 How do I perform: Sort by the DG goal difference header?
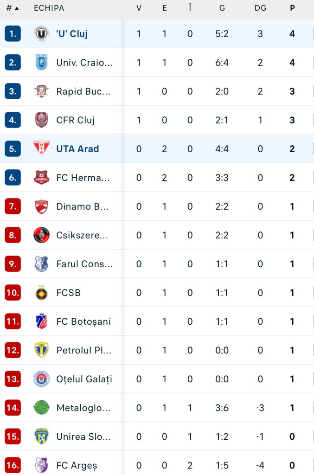coord(260,8)
